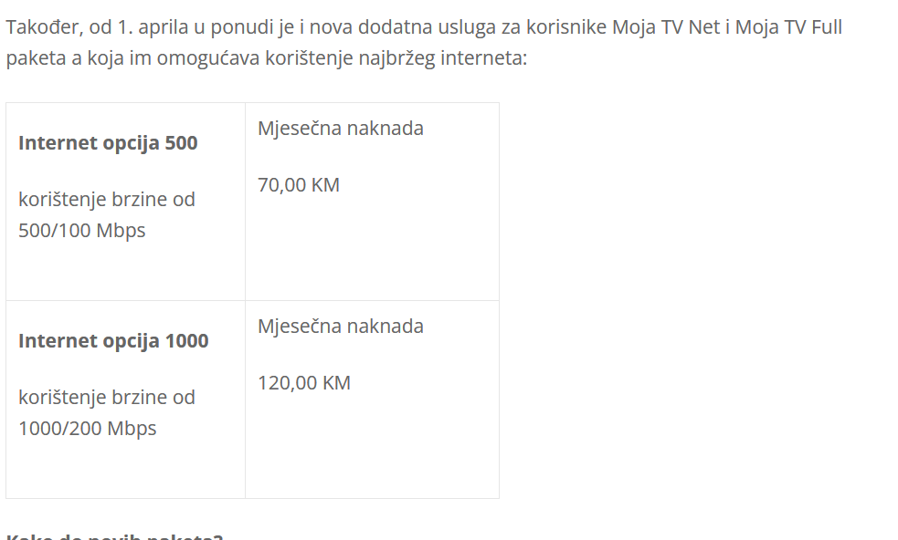The width and height of the screenshot is (898, 540).
Task: Click the 'Moja TV Full' text
Action: (x=788, y=26)
